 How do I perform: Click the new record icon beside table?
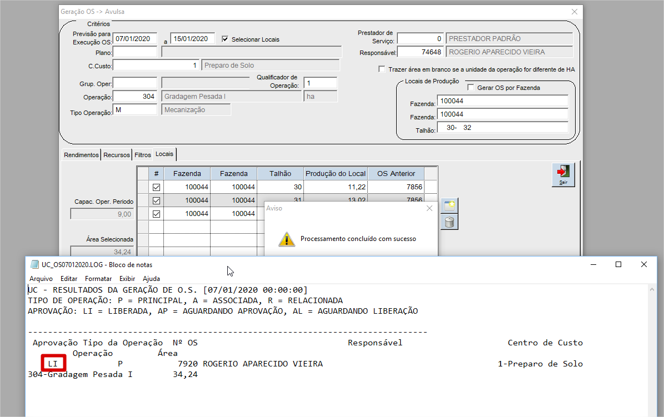450,206
